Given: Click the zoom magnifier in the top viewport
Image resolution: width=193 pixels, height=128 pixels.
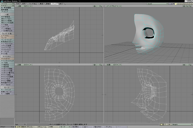Looking at the screenshot, I should 101,6.
